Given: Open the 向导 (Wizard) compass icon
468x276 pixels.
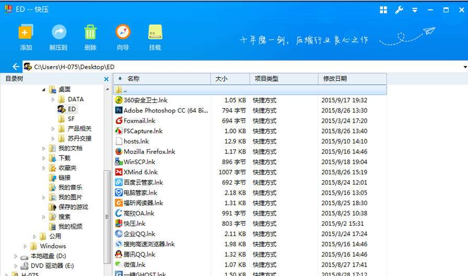Looking at the screenshot, I should tap(123, 32).
